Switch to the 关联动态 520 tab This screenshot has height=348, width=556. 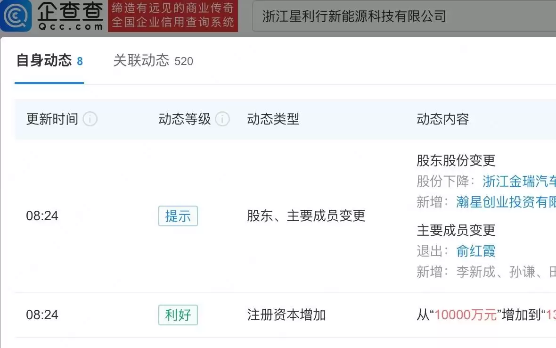point(153,61)
